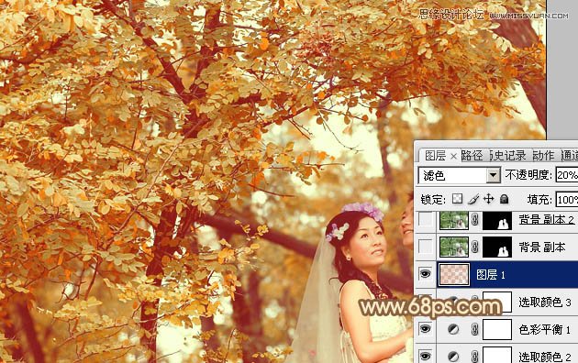Screen dimensions: 578x363
Task: Select the layer named 背景 副本
Action: 542,247
